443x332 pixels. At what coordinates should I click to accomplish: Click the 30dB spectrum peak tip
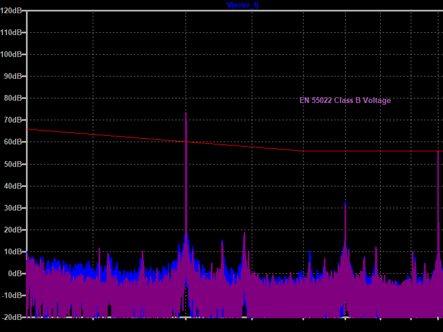click(x=345, y=203)
